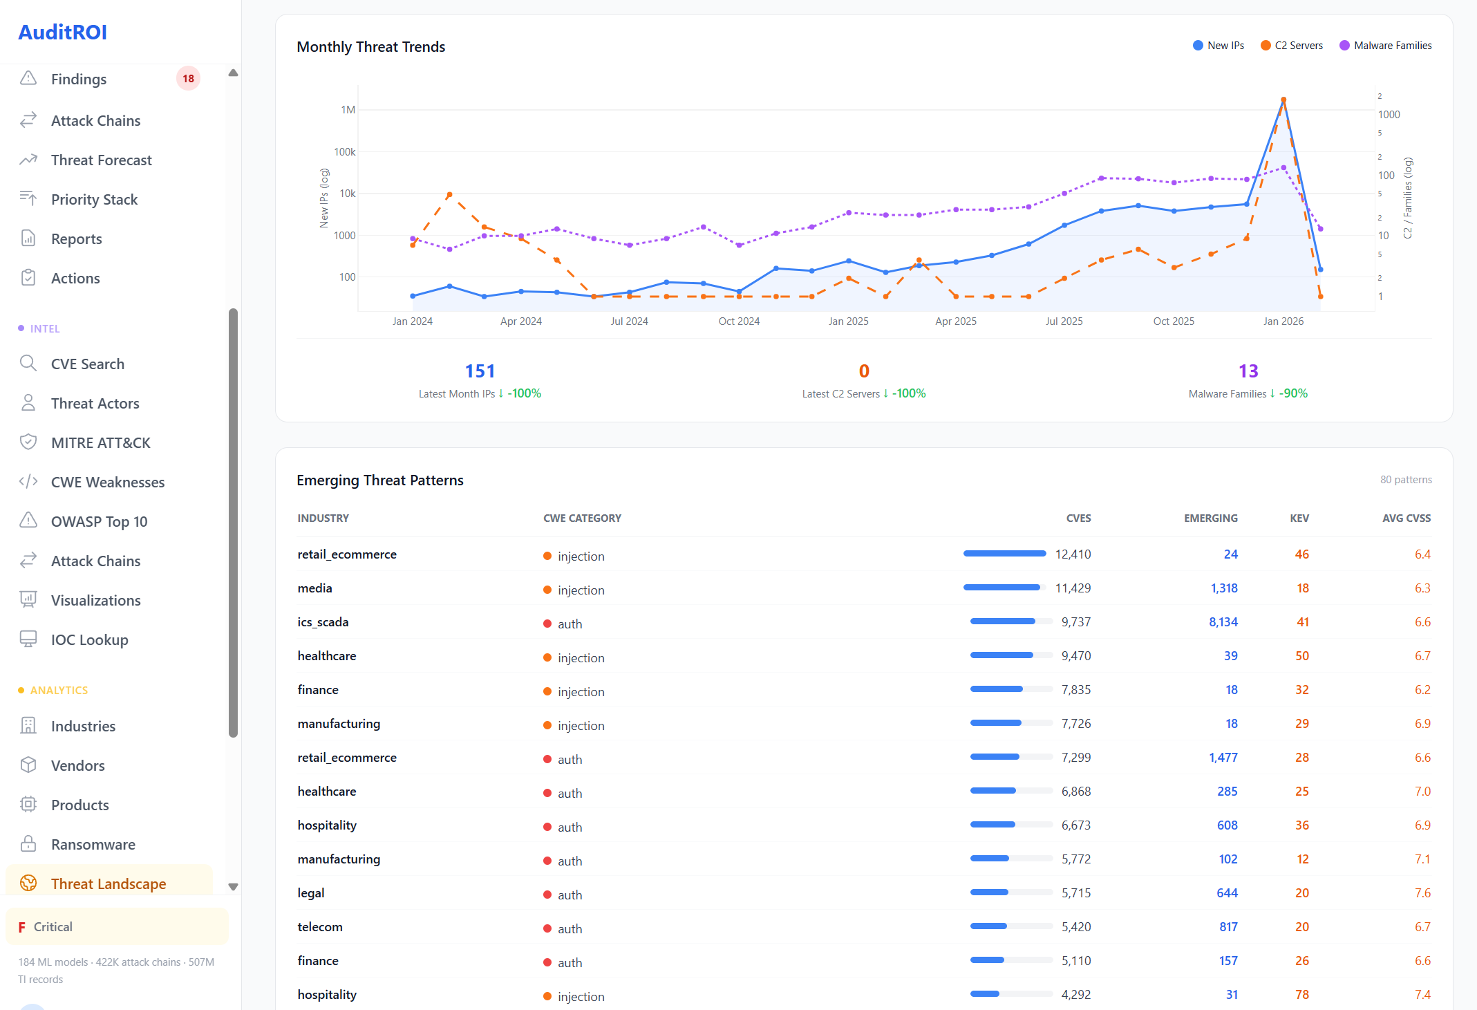Sort table by CVES column header

pyautogui.click(x=1078, y=518)
